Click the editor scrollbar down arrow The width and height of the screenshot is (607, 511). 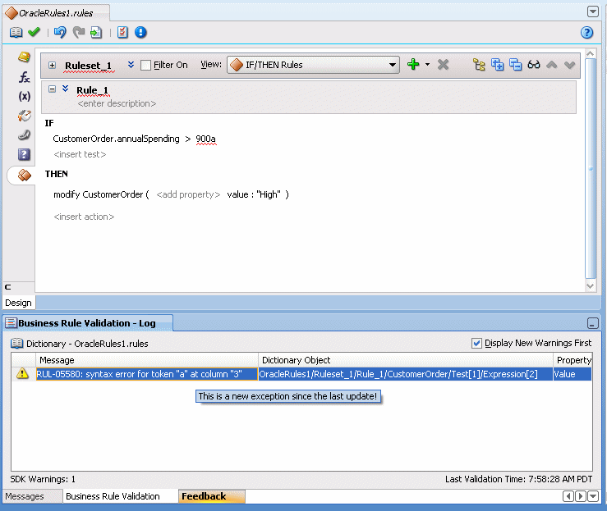click(590, 286)
